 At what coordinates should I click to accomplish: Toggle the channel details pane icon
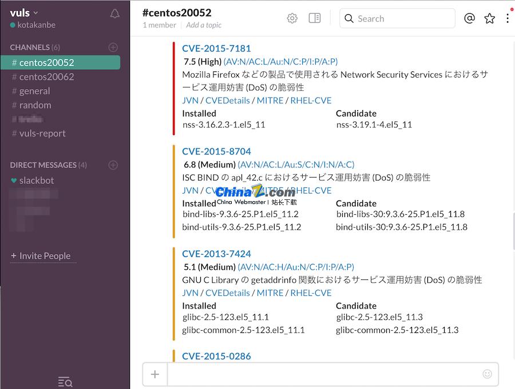(315, 18)
